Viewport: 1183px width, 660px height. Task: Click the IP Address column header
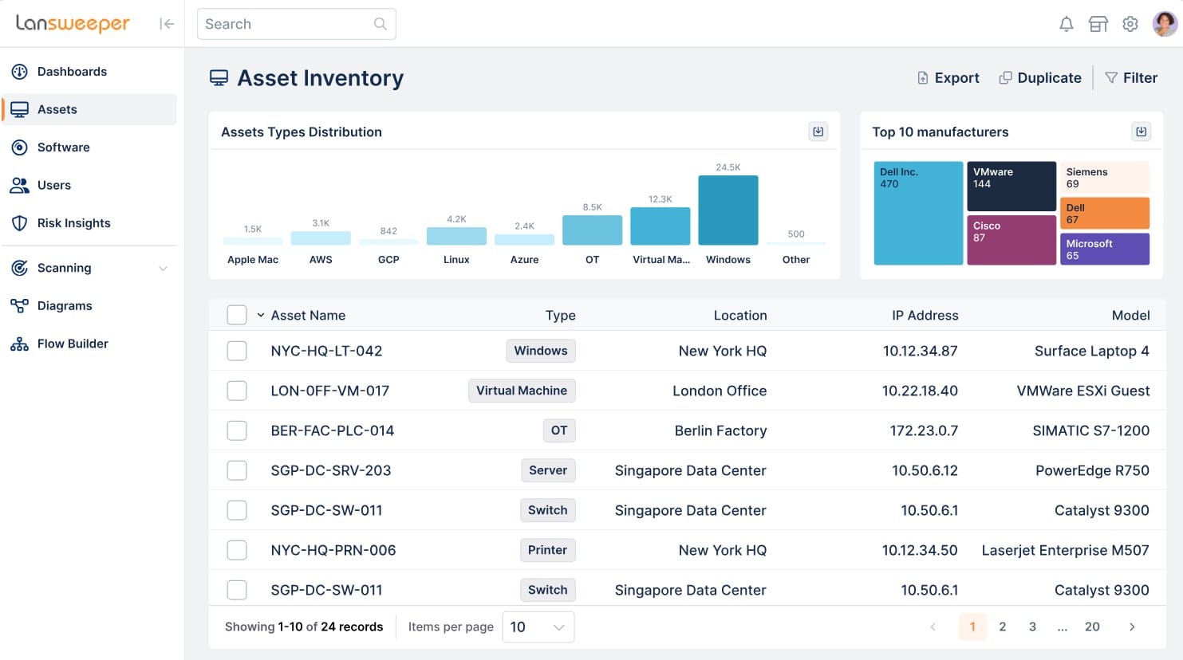925,316
